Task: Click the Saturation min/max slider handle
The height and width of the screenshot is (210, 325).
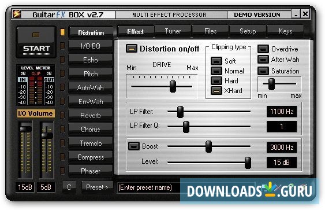Action: [x=271, y=84]
